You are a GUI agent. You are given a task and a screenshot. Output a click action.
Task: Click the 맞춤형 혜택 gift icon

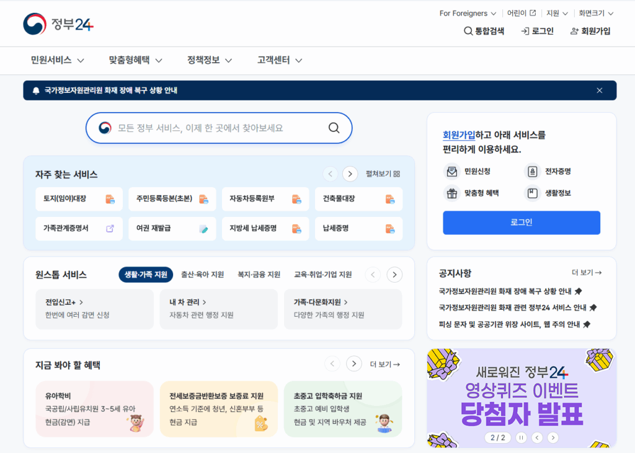[452, 193]
